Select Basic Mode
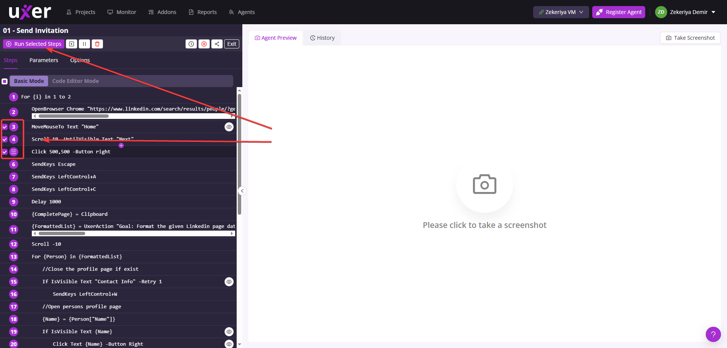 coord(29,81)
